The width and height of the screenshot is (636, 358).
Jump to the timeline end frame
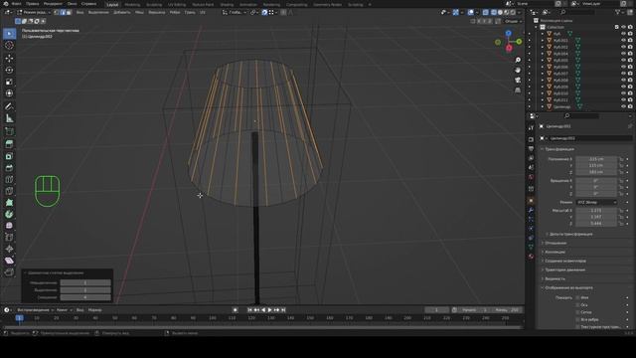click(283, 310)
